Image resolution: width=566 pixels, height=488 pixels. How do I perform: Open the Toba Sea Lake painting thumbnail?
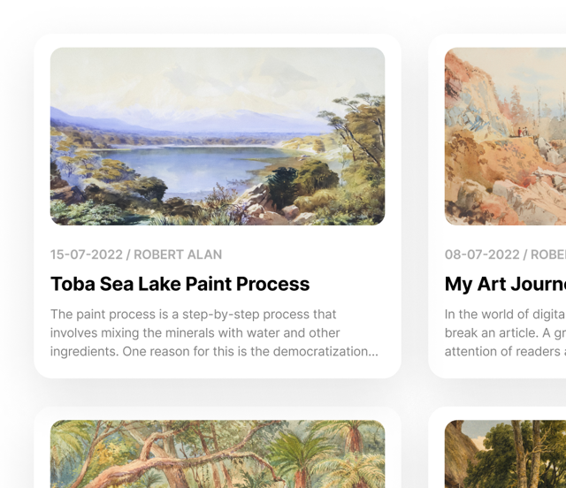click(218, 136)
